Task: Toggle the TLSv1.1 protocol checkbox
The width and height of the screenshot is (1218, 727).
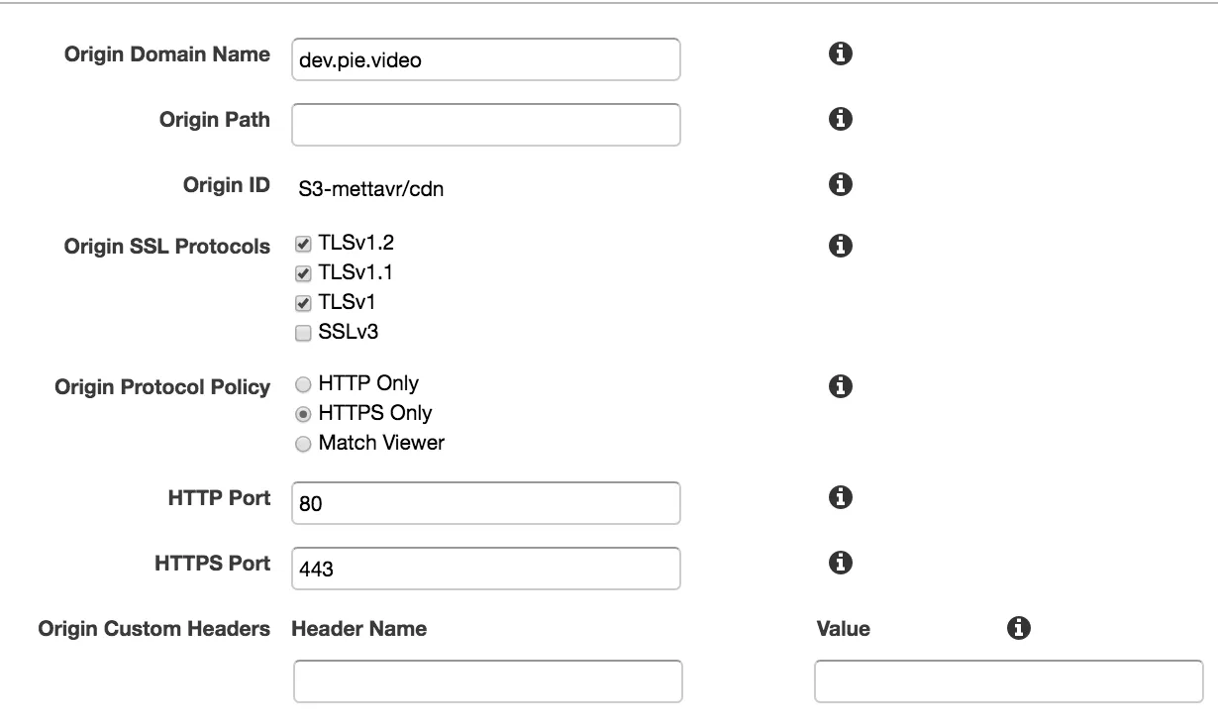Action: pos(303,272)
